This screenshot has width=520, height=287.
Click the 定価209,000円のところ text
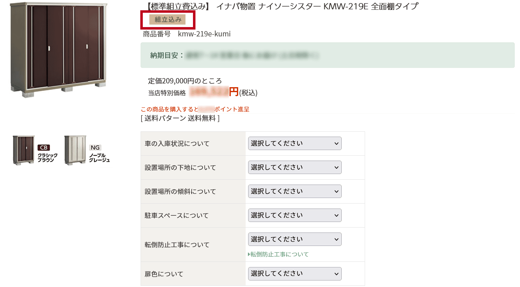point(185,81)
